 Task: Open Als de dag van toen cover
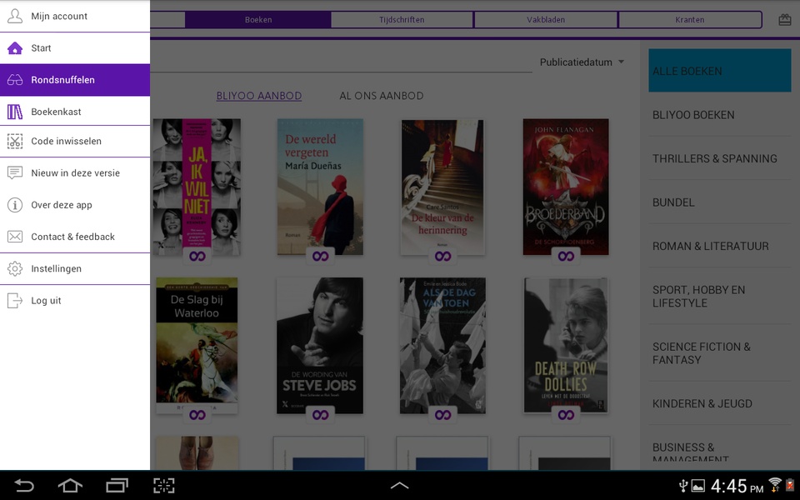[442, 345]
